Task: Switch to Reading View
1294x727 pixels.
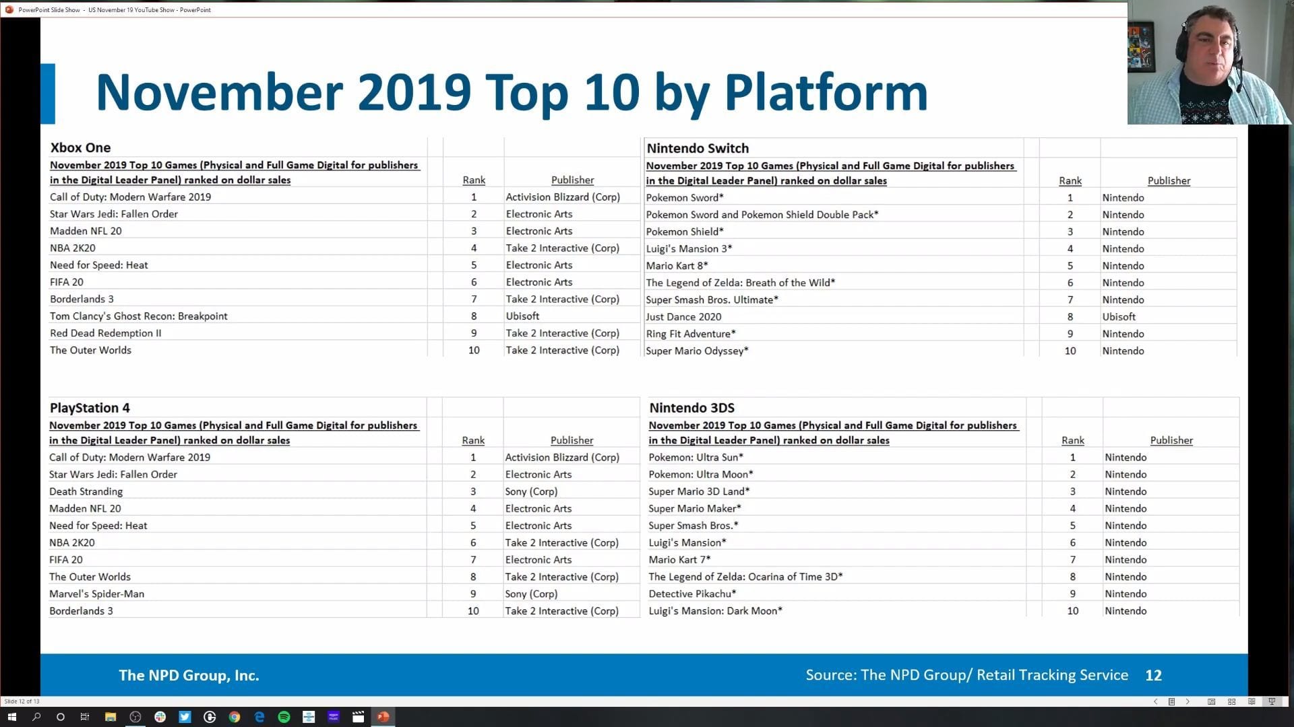Action: [x=1252, y=701]
